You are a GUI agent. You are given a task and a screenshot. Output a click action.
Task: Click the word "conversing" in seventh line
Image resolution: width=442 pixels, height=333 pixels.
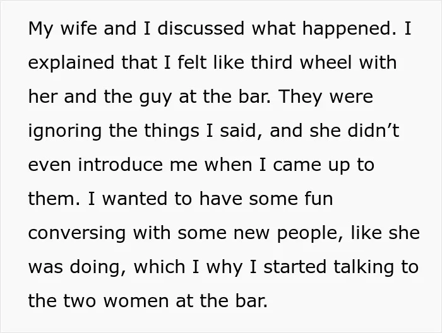[x=76, y=233]
